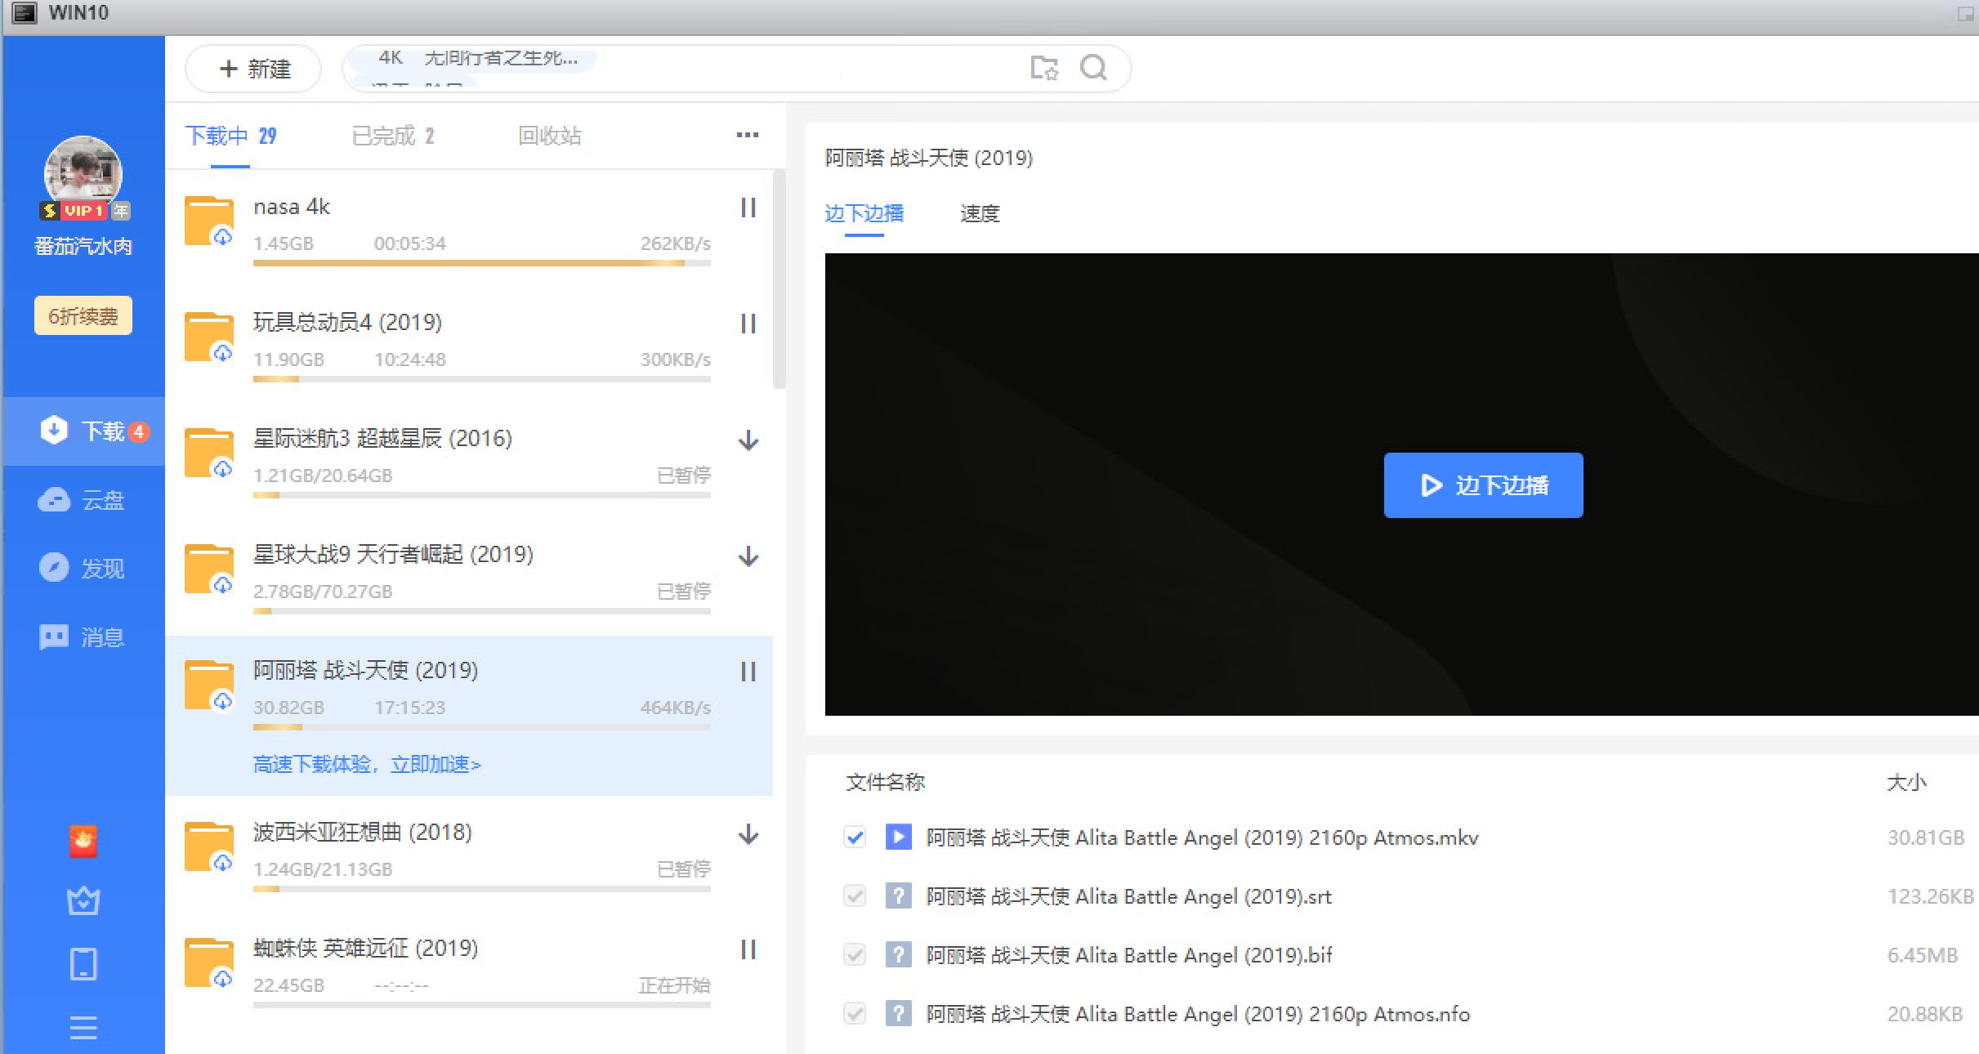Click the mobile remote download icon

pos(83,963)
